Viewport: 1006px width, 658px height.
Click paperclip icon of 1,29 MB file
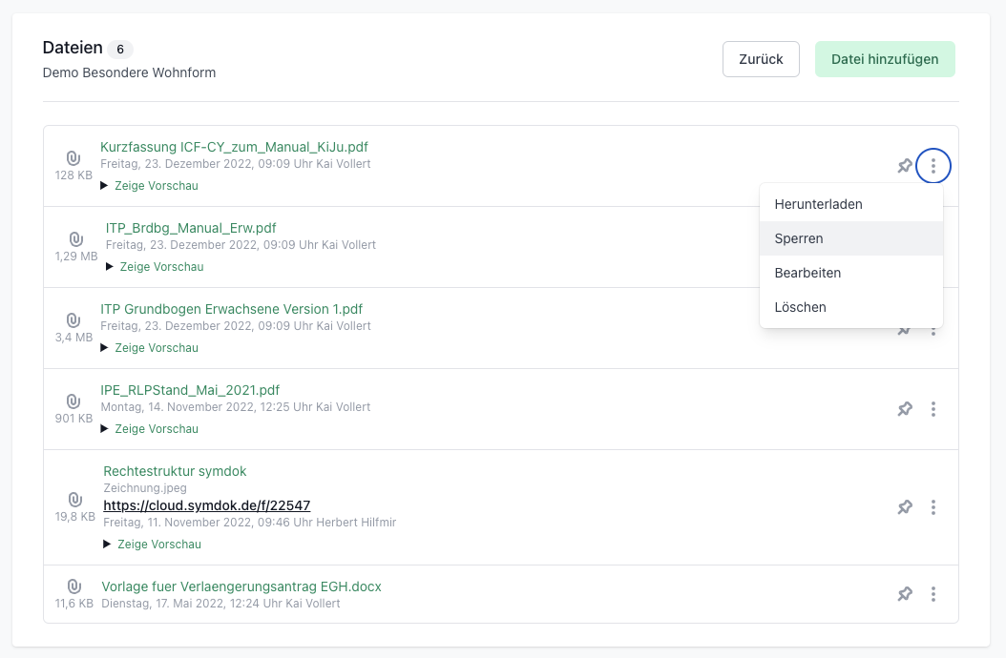coord(75,239)
